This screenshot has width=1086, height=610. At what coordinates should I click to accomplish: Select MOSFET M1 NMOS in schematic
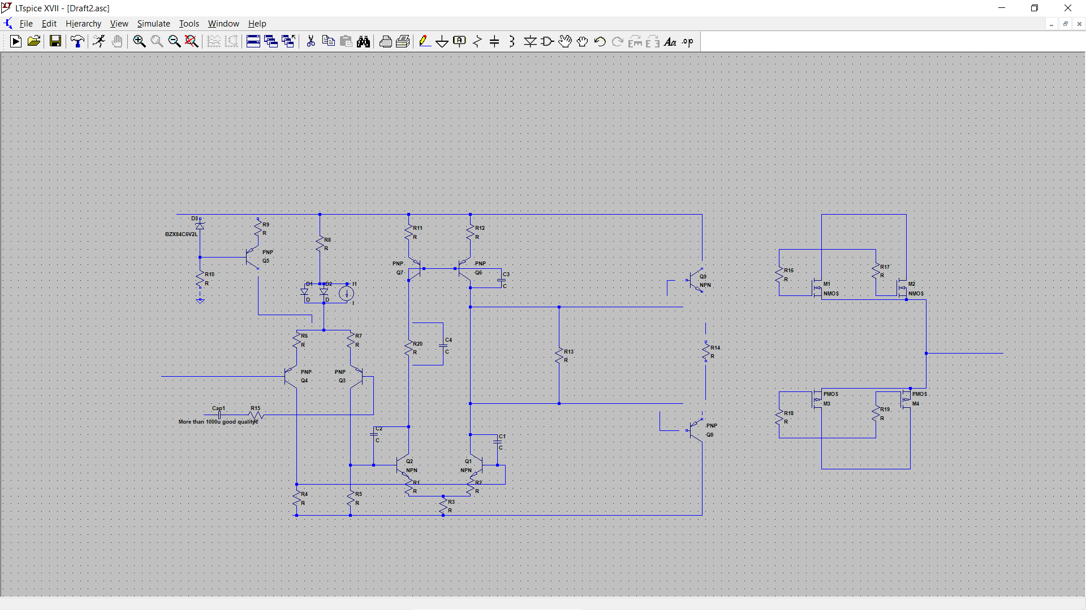818,287
